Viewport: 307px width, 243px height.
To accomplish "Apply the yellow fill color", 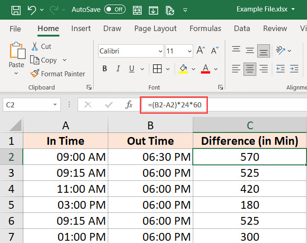I will coord(184,69).
